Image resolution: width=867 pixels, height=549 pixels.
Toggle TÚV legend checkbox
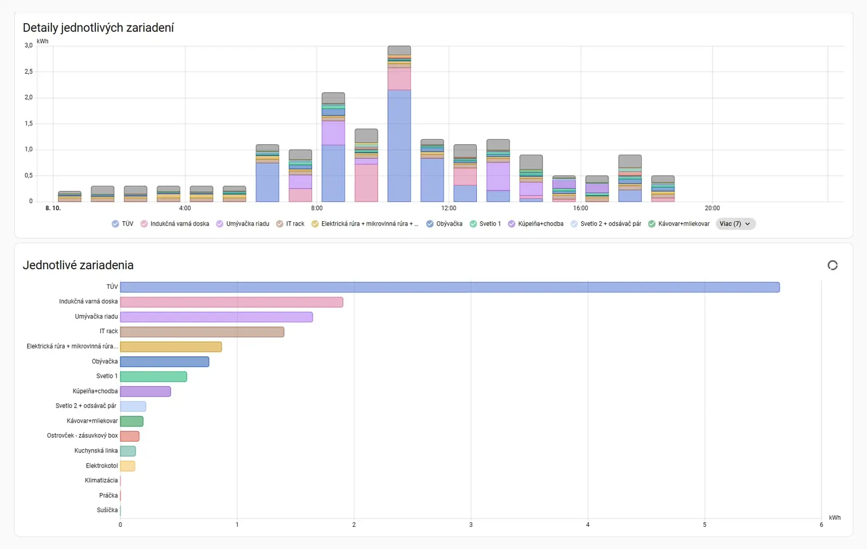pyautogui.click(x=115, y=224)
